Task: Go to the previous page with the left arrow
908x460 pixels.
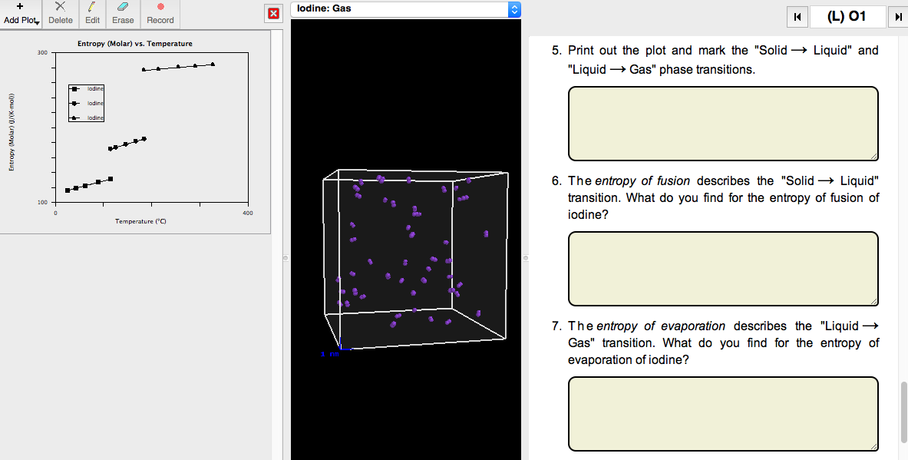Action: [x=797, y=15]
